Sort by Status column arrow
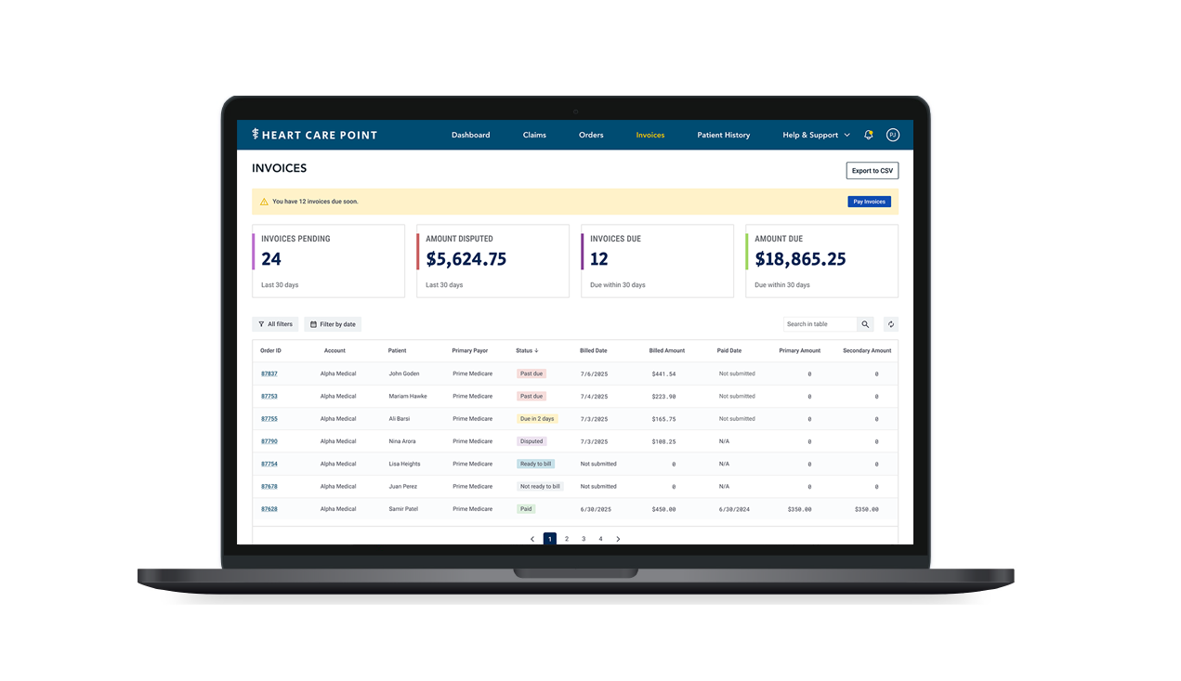1181x681 pixels. click(x=536, y=351)
